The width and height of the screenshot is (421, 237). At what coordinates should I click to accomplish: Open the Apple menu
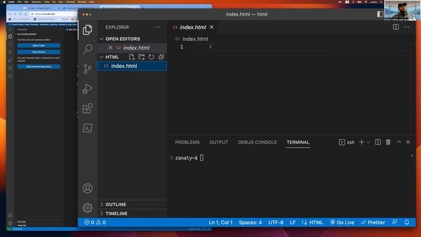coord(4,1)
